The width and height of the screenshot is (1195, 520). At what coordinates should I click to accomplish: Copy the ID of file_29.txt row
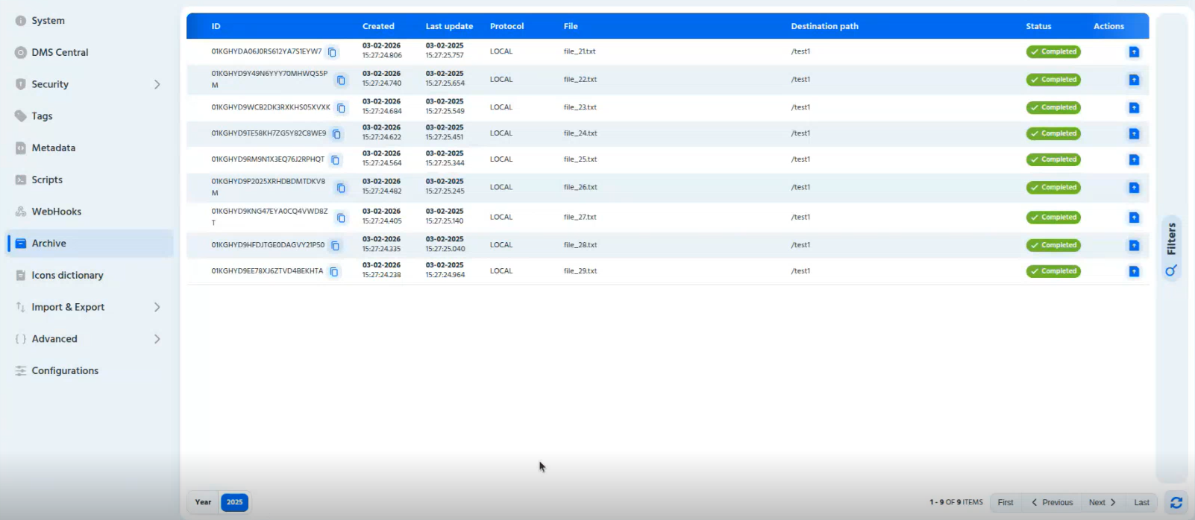click(x=334, y=272)
